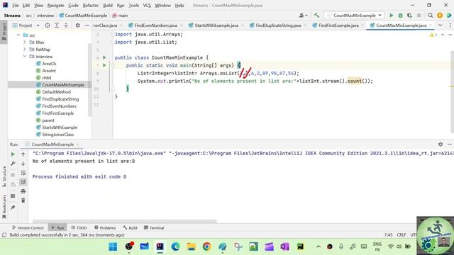Collapse the interview package
The height and width of the screenshot is (255, 454).
click(x=25, y=57)
